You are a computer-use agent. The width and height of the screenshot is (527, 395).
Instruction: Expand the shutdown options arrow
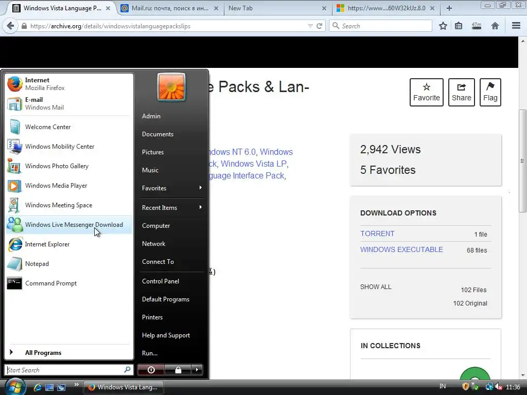[197, 370]
